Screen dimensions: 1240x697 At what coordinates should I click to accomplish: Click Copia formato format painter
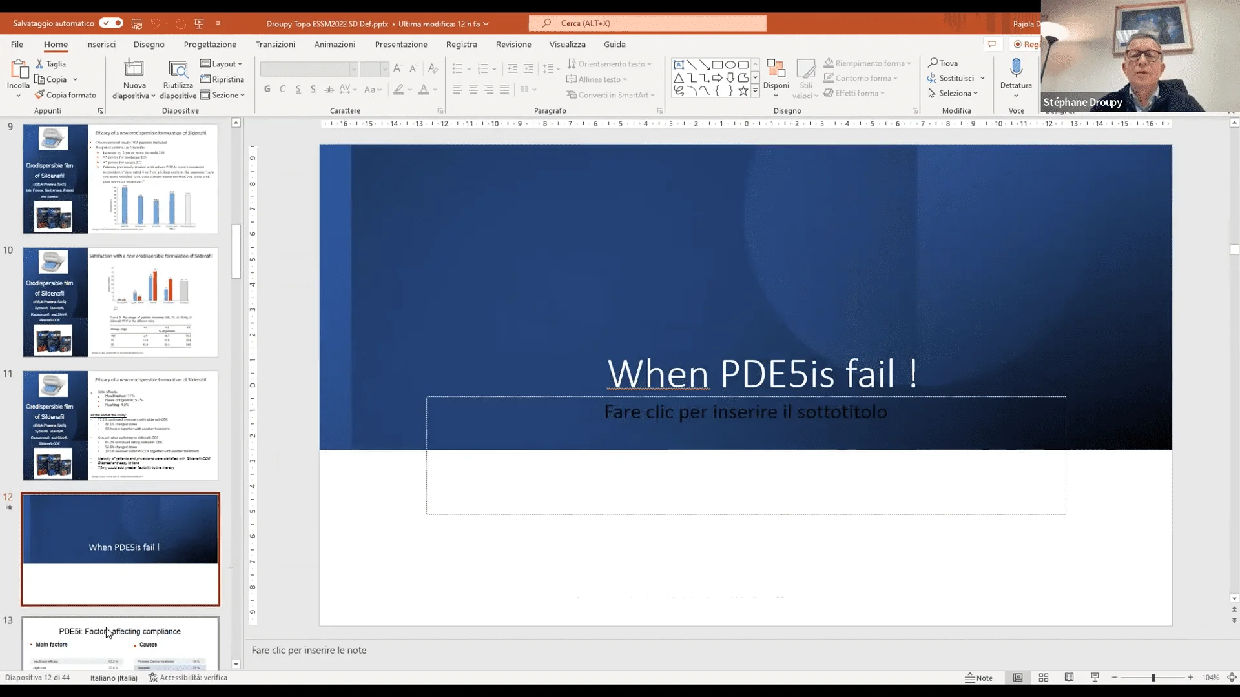(65, 95)
